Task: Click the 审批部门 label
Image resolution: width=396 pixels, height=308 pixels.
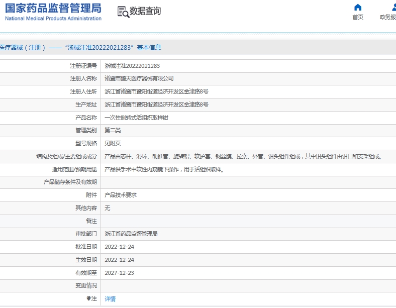Action: pyautogui.click(x=86, y=234)
